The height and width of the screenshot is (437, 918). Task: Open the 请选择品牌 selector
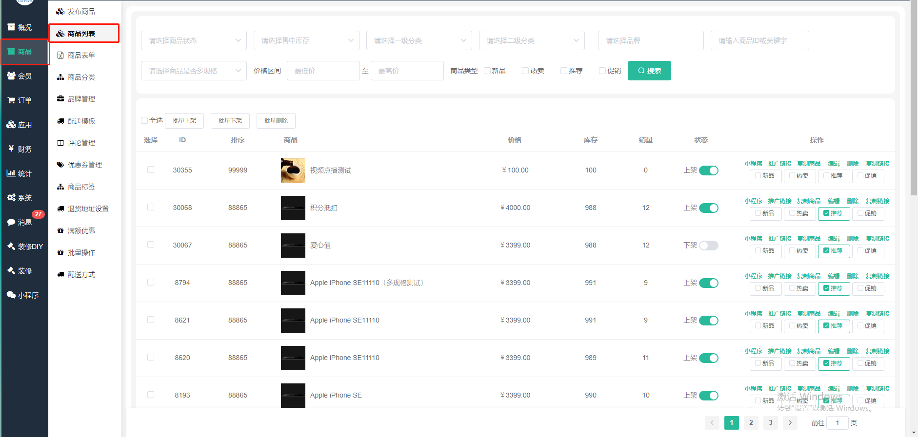[651, 40]
